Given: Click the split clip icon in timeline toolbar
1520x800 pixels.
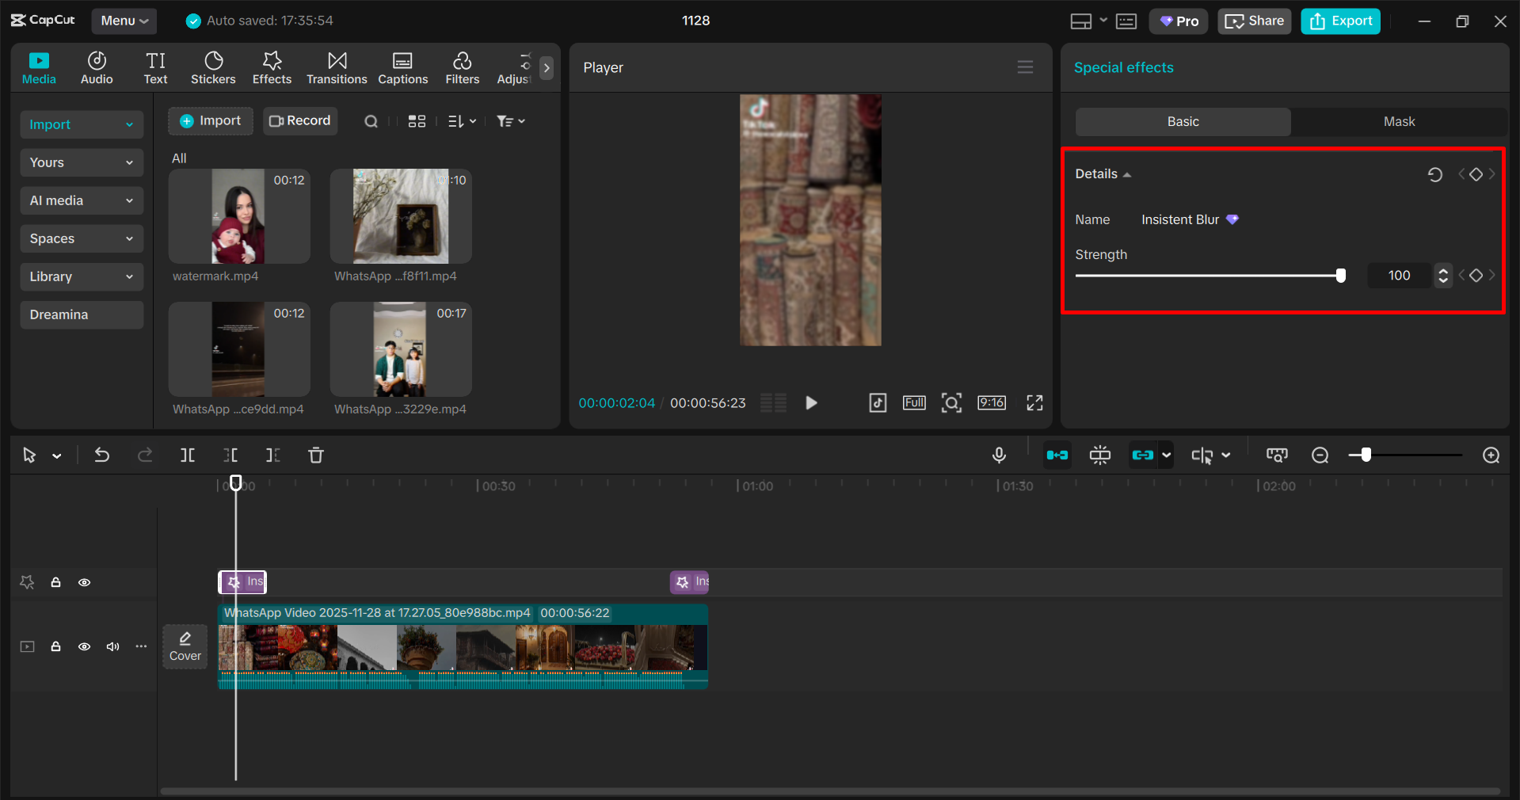Looking at the screenshot, I should (x=188, y=455).
